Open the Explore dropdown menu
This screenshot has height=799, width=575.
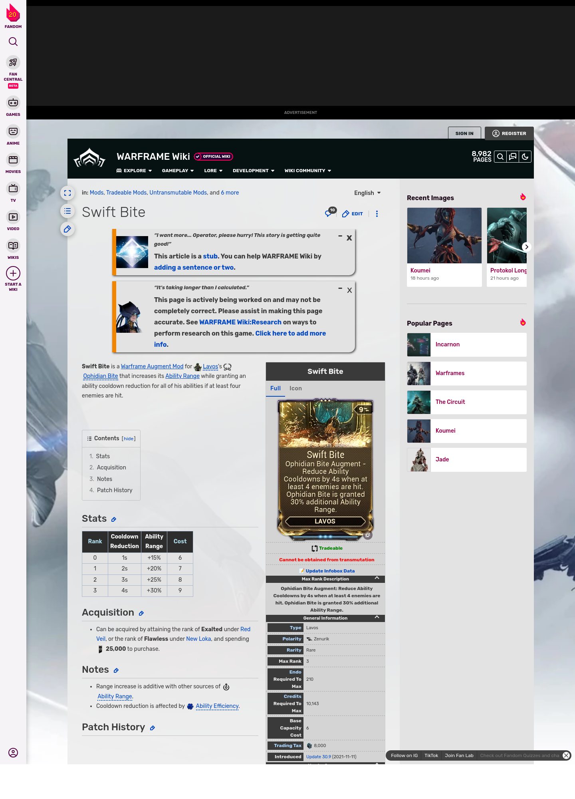pos(134,171)
